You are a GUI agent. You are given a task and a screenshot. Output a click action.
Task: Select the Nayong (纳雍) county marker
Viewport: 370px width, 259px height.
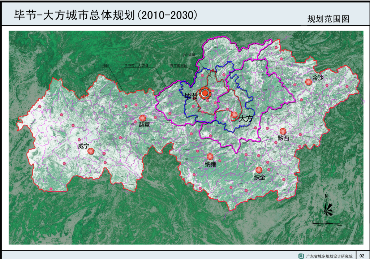210,156
